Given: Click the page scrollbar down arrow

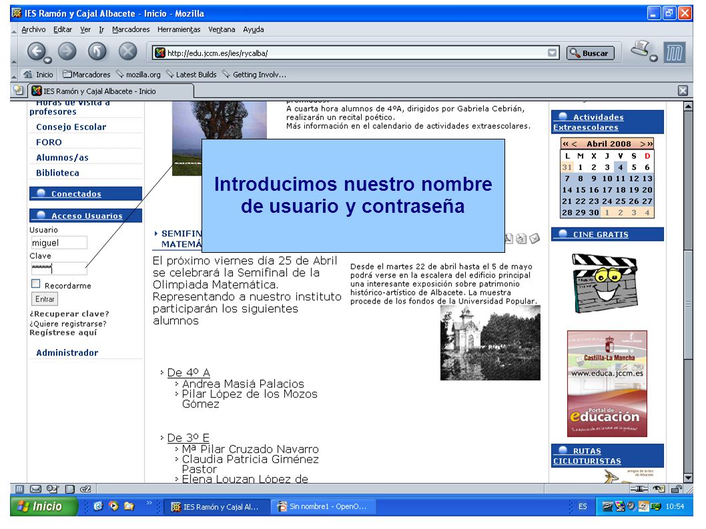Looking at the screenshot, I should 688,478.
